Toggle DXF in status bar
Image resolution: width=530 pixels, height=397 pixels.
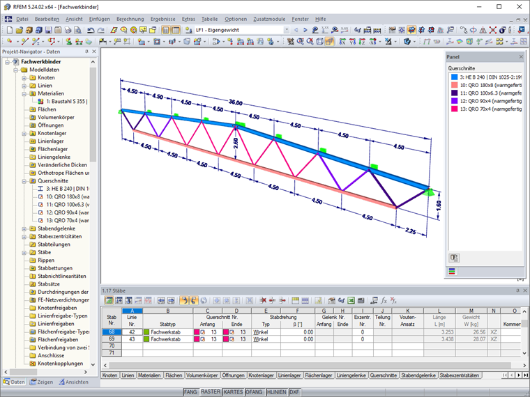[294, 392]
